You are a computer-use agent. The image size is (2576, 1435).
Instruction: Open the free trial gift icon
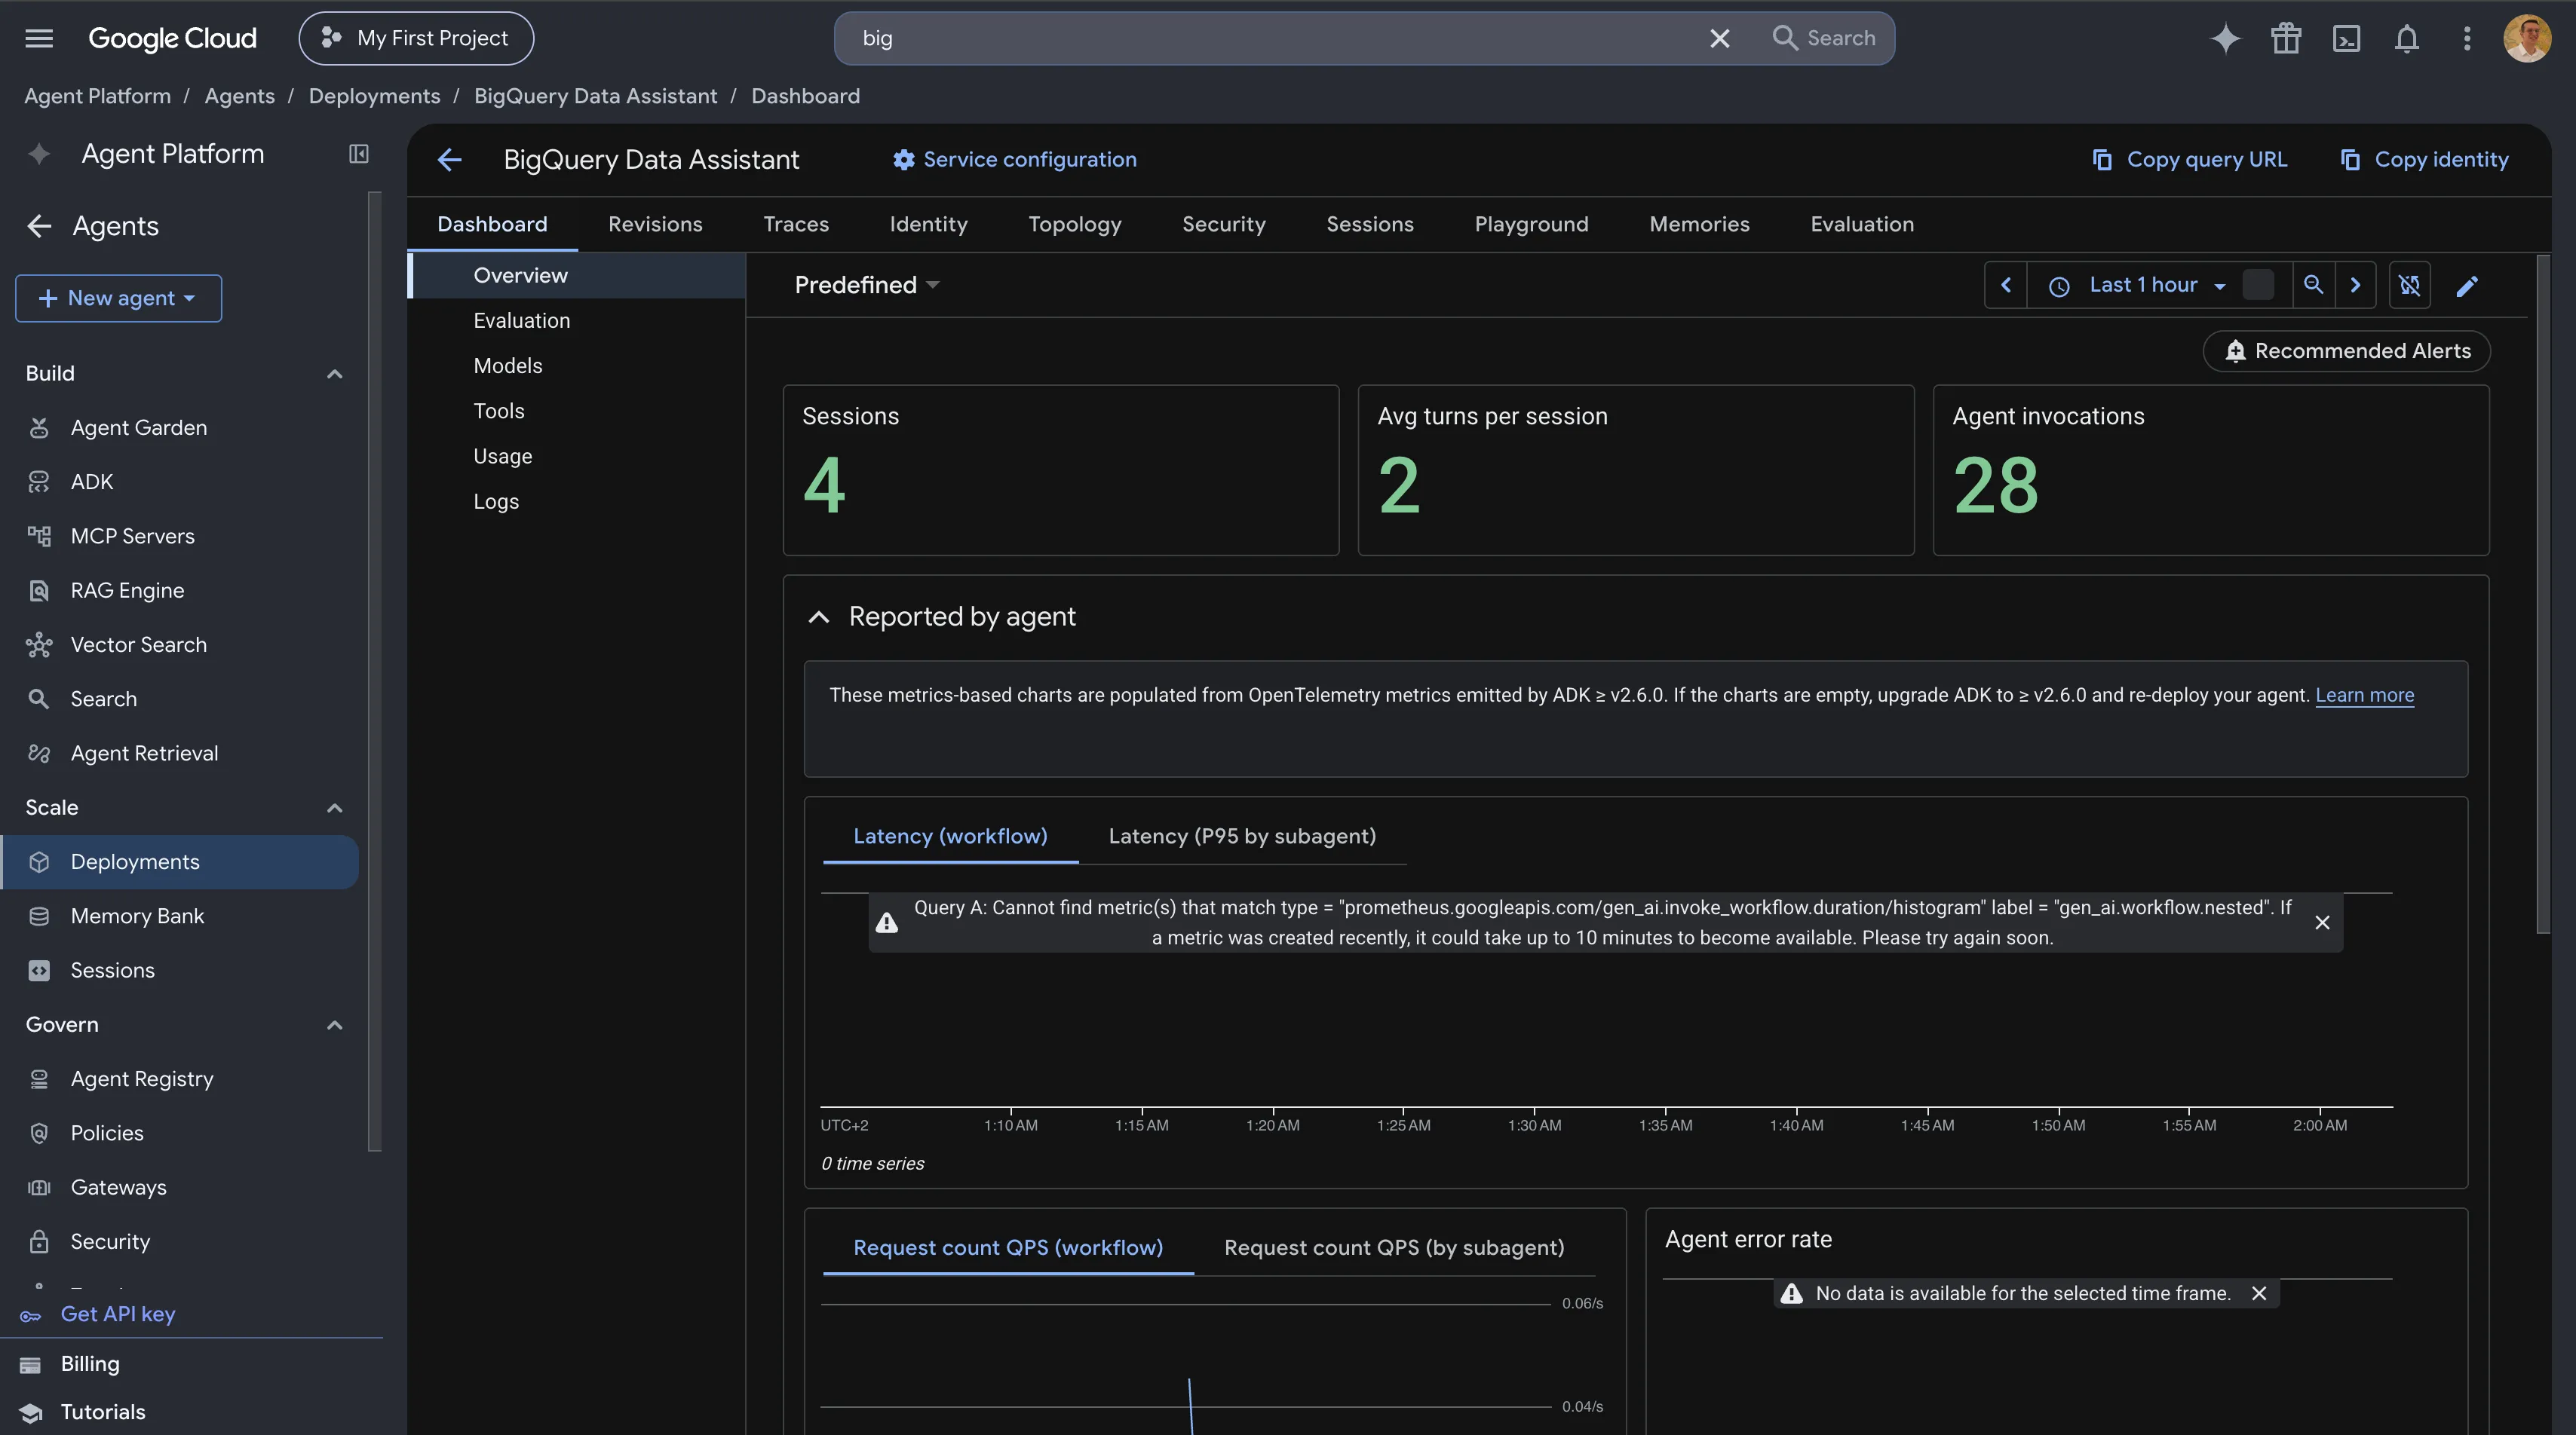click(2286, 38)
